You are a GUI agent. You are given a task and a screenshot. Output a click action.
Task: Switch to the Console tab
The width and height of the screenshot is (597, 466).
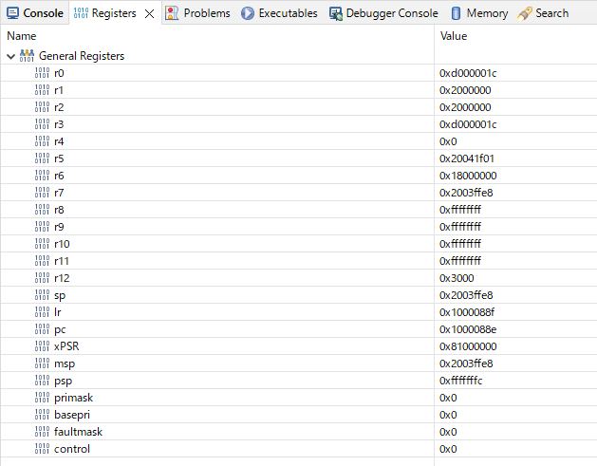click(x=34, y=13)
